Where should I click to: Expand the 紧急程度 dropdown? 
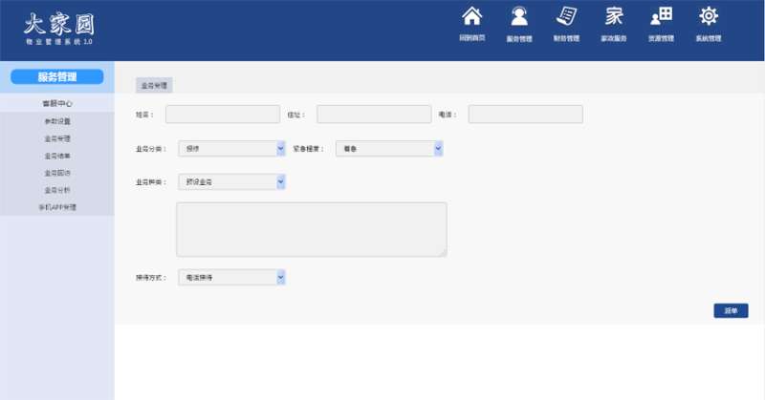tap(389, 149)
